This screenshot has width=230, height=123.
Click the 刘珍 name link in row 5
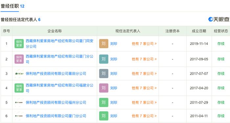[x=114, y=102]
